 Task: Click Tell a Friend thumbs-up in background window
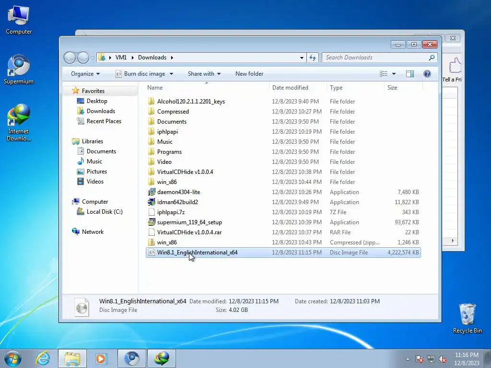pos(454,69)
